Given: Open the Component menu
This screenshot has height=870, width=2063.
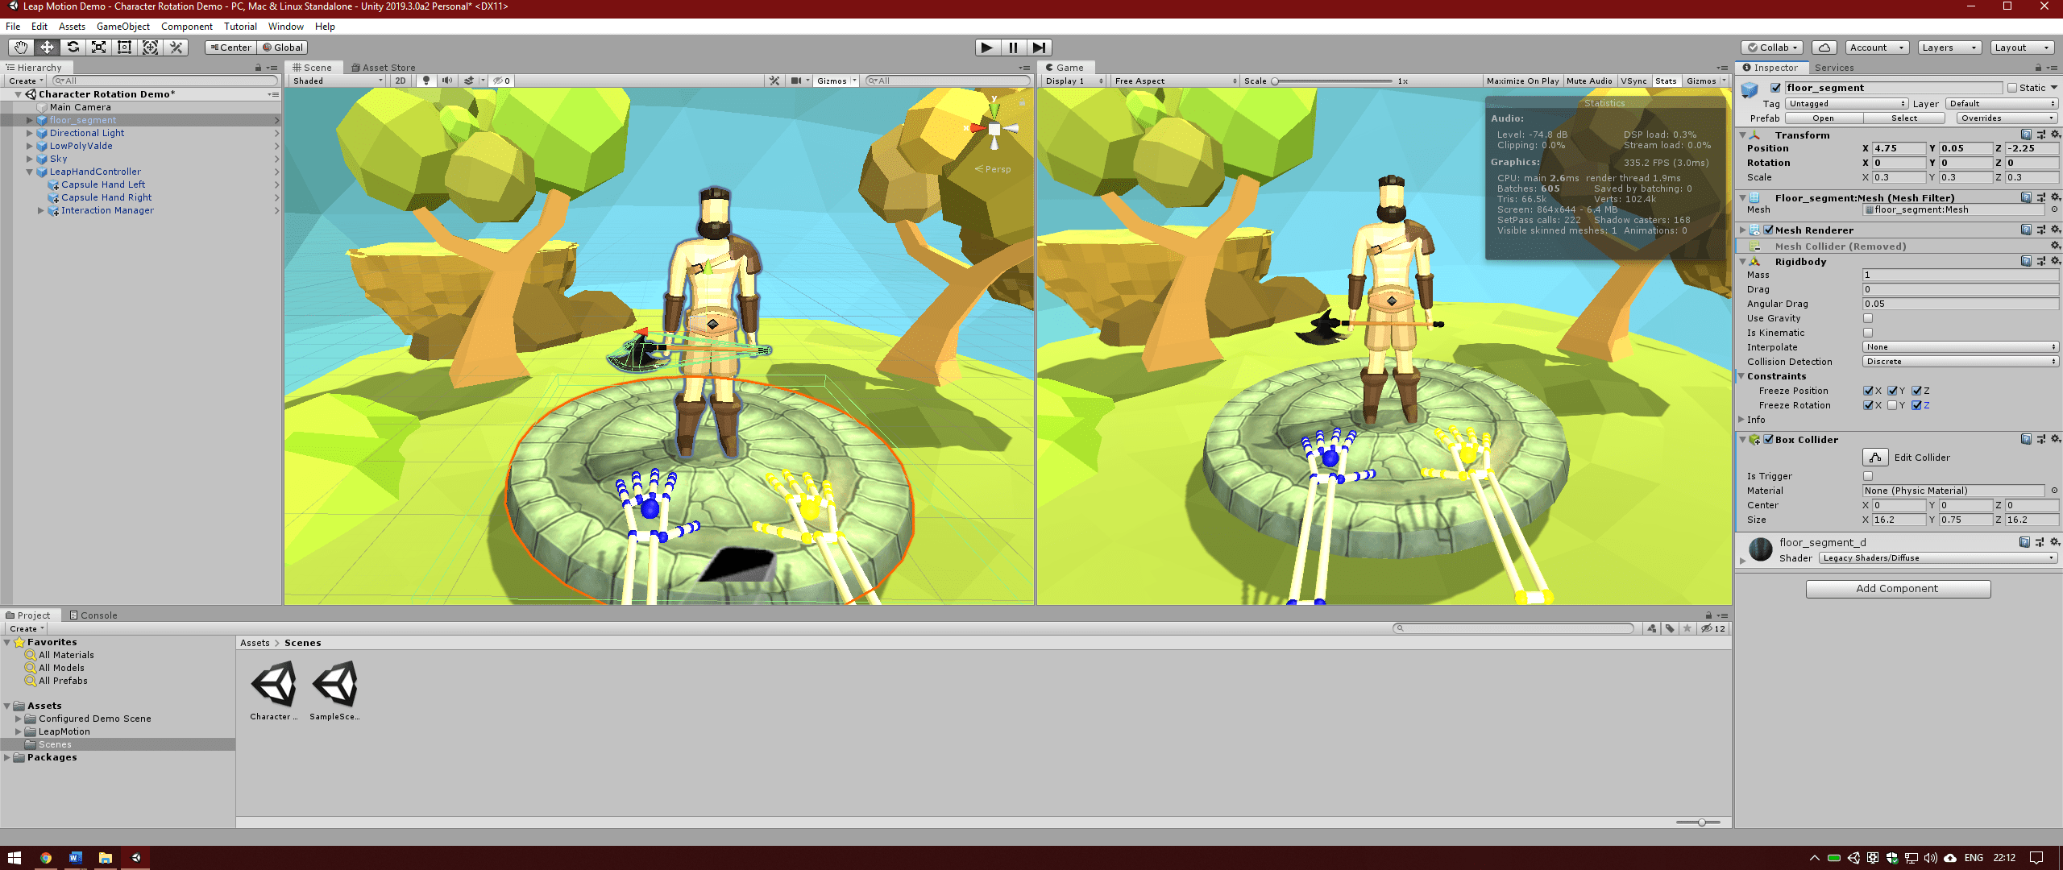Looking at the screenshot, I should pos(186,27).
